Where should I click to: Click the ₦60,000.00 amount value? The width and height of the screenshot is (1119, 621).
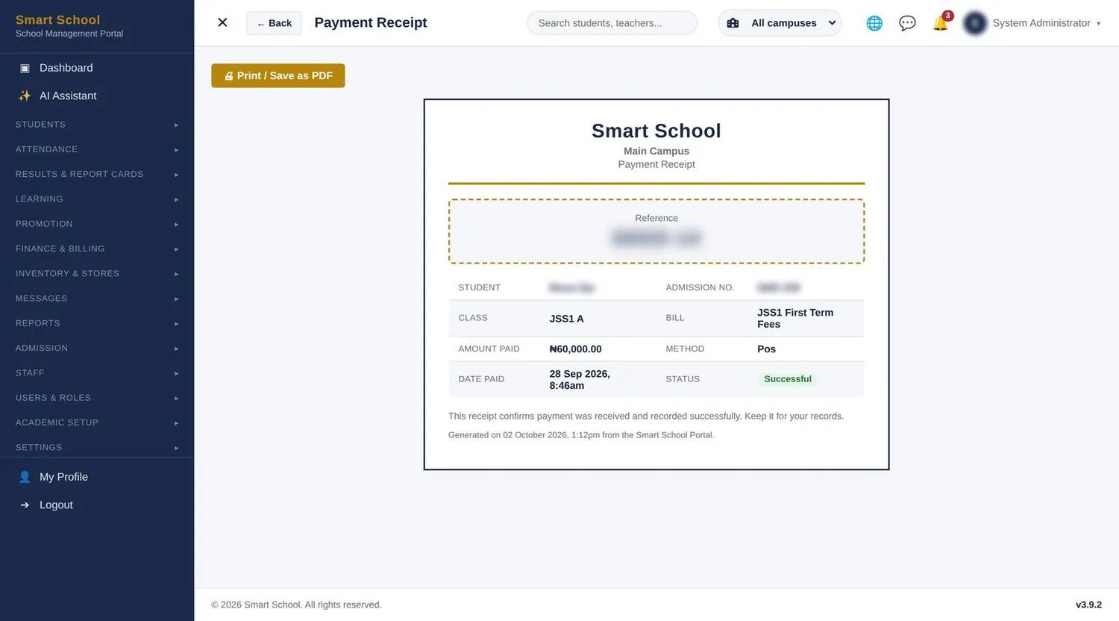[x=575, y=349]
